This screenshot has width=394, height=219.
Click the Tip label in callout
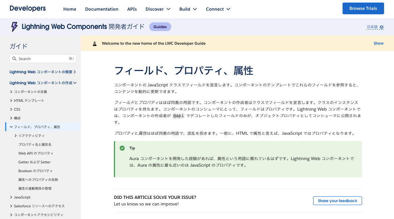(132, 148)
